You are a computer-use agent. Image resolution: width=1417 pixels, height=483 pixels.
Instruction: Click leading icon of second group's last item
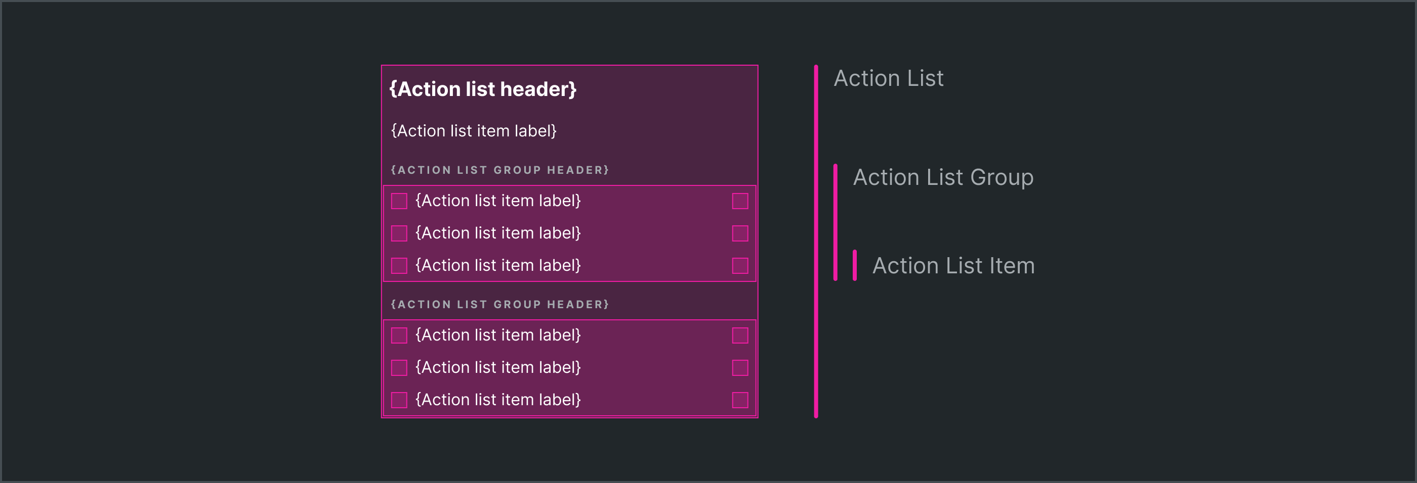click(x=399, y=400)
